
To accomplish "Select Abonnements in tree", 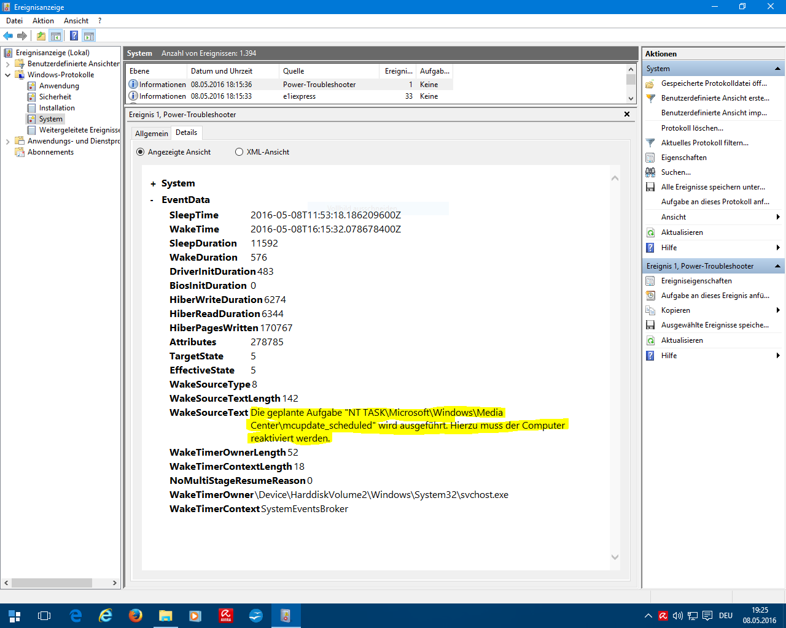I will coord(50,152).
